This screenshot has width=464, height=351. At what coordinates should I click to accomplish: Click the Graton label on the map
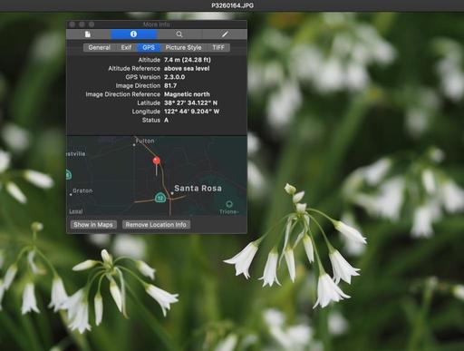point(82,190)
